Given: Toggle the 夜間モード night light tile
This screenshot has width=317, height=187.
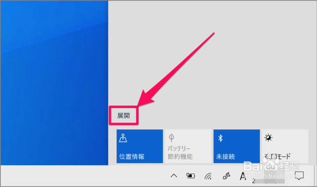Looking at the screenshot, I should tap(285, 146).
